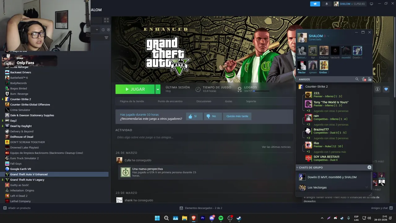The height and width of the screenshot is (223, 396).
Task: Click the Amigos y chat button
Action: pyautogui.click(x=382, y=208)
